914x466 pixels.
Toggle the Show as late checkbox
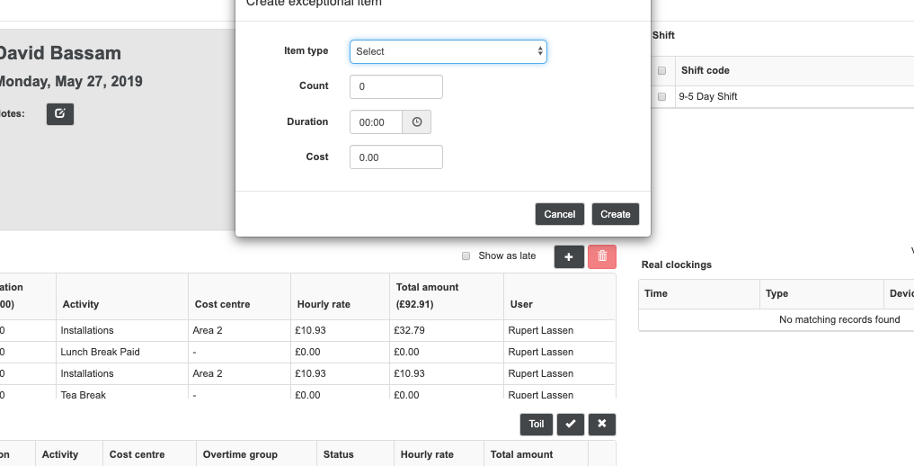pyautogui.click(x=466, y=256)
